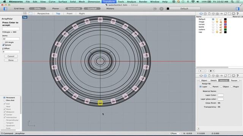Open Layers icon in lower inspector toolbar
Viewport: 243px width, 136px height.
(201, 76)
